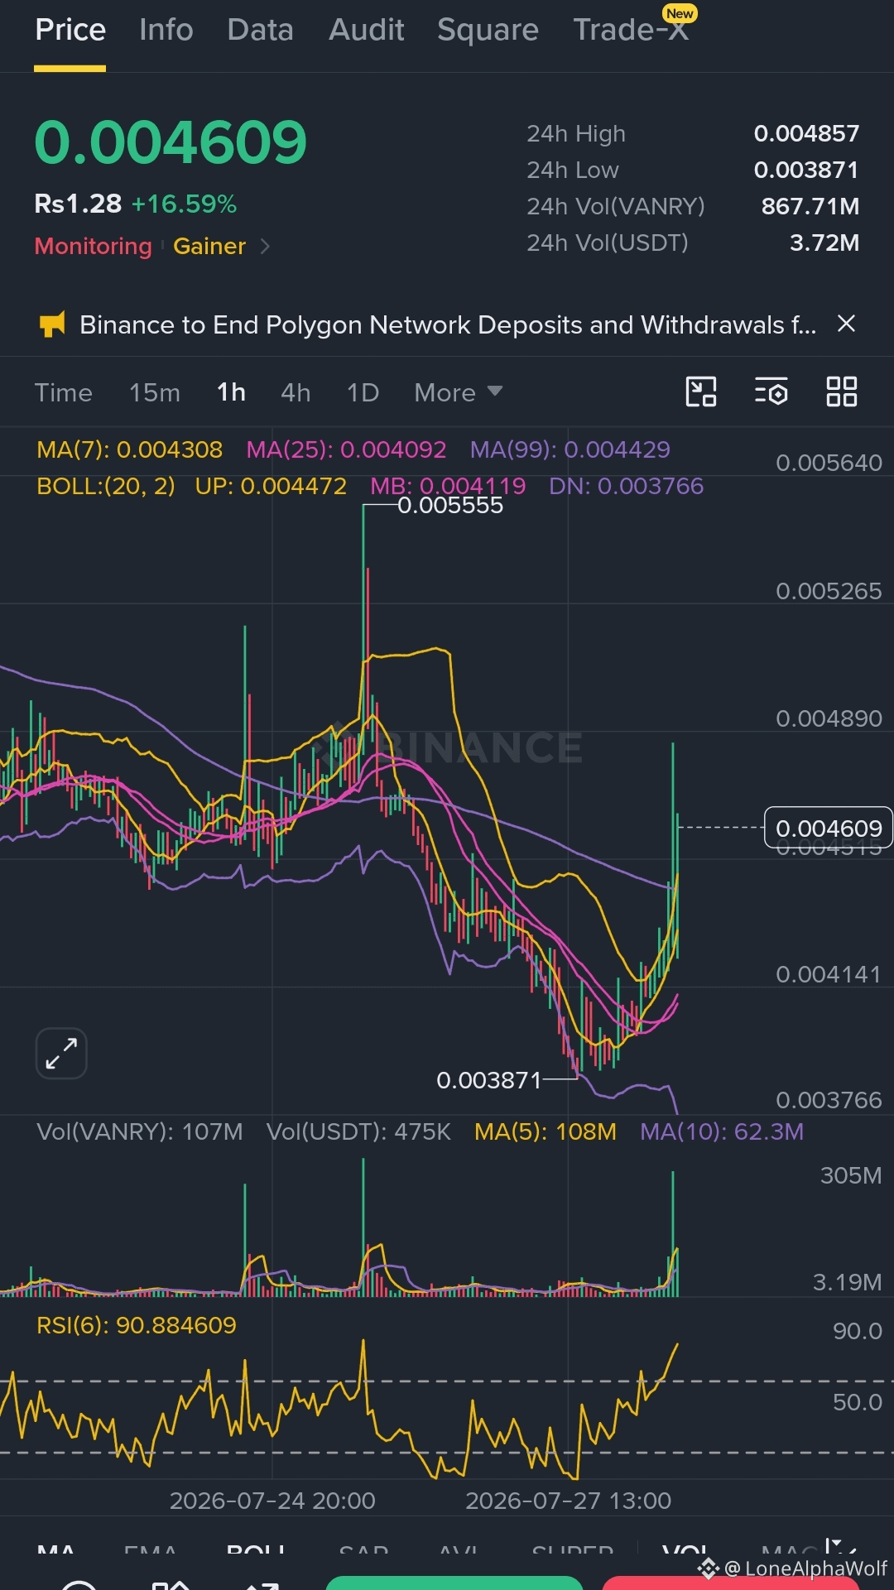Tap the +16.59% change percentage
894x1590 pixels.
184,204
